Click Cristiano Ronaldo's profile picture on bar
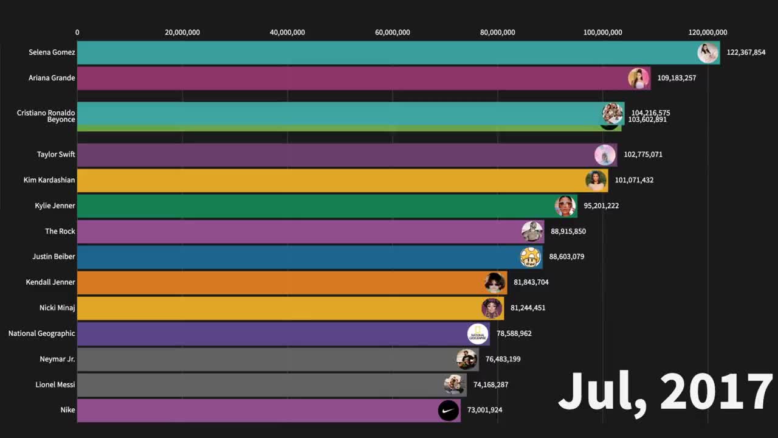778x438 pixels. coord(612,113)
